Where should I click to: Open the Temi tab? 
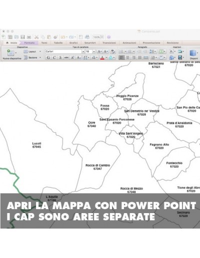point(44,43)
